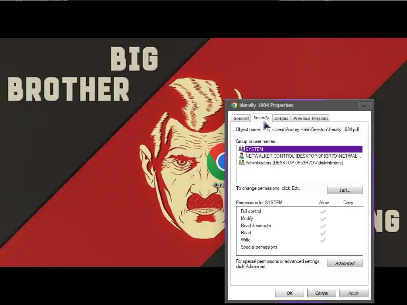Click the Full control permission label
Screen dimensions: 407x305
(x=251, y=211)
